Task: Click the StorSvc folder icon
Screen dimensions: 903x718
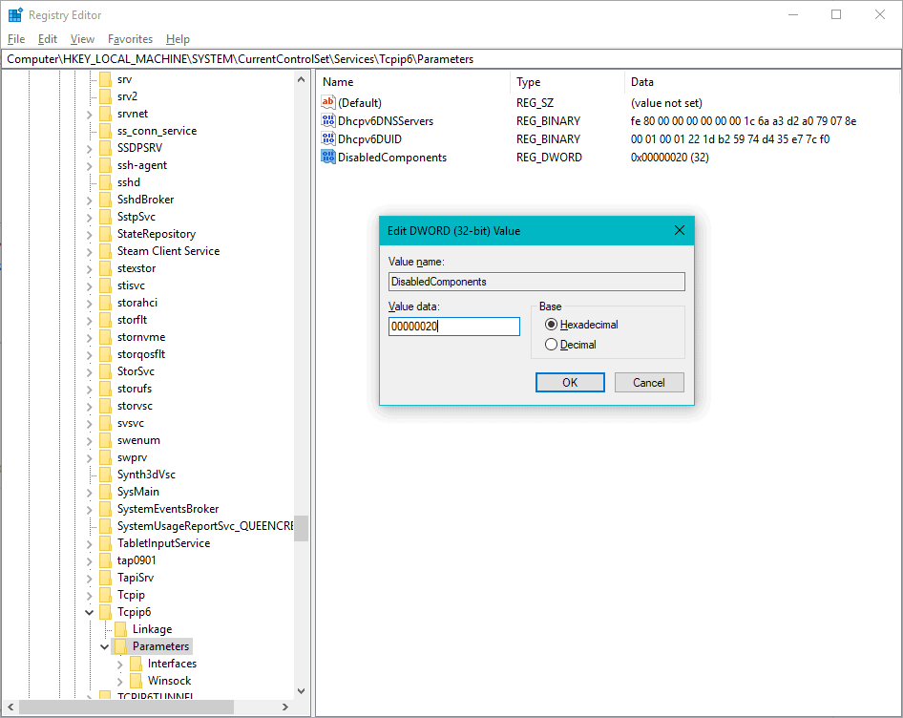Action: pos(105,371)
